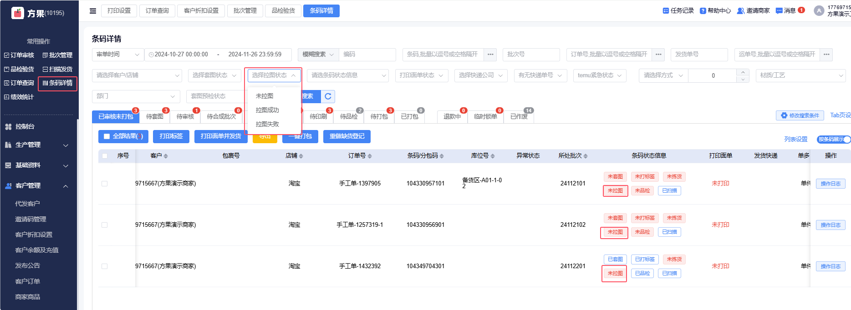Open the task records icon in header

point(666,11)
